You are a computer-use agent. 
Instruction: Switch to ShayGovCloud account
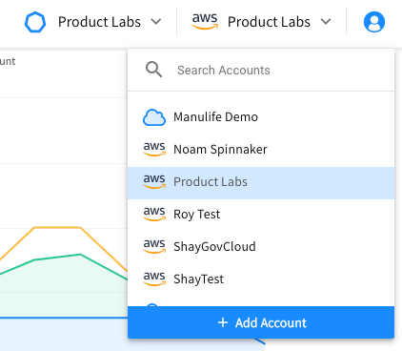(x=261, y=246)
